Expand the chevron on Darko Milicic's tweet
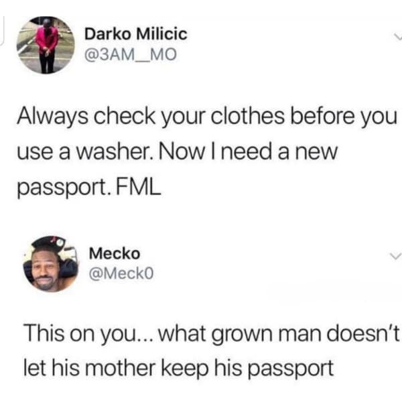402x402 pixels. click(398, 37)
